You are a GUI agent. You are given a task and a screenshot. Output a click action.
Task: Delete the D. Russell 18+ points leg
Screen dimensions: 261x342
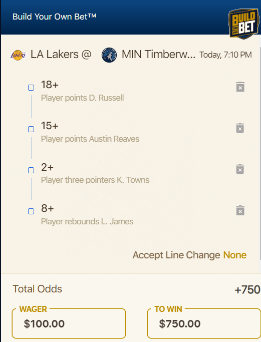pos(240,87)
